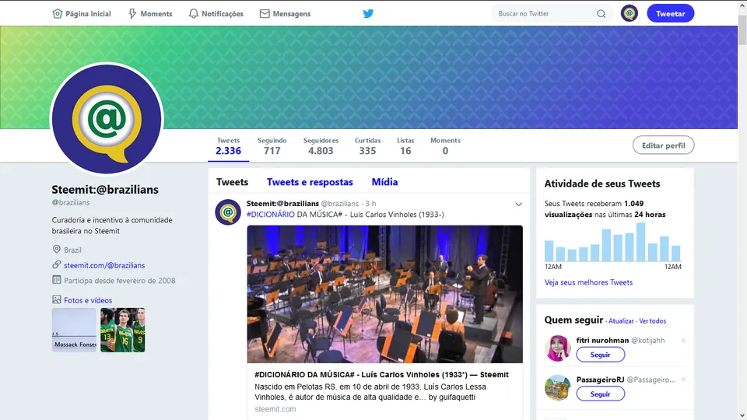This screenshot has height=420, width=747.
Task: Click tweet author avatar beside Dicionário tweet
Action: pos(228,212)
